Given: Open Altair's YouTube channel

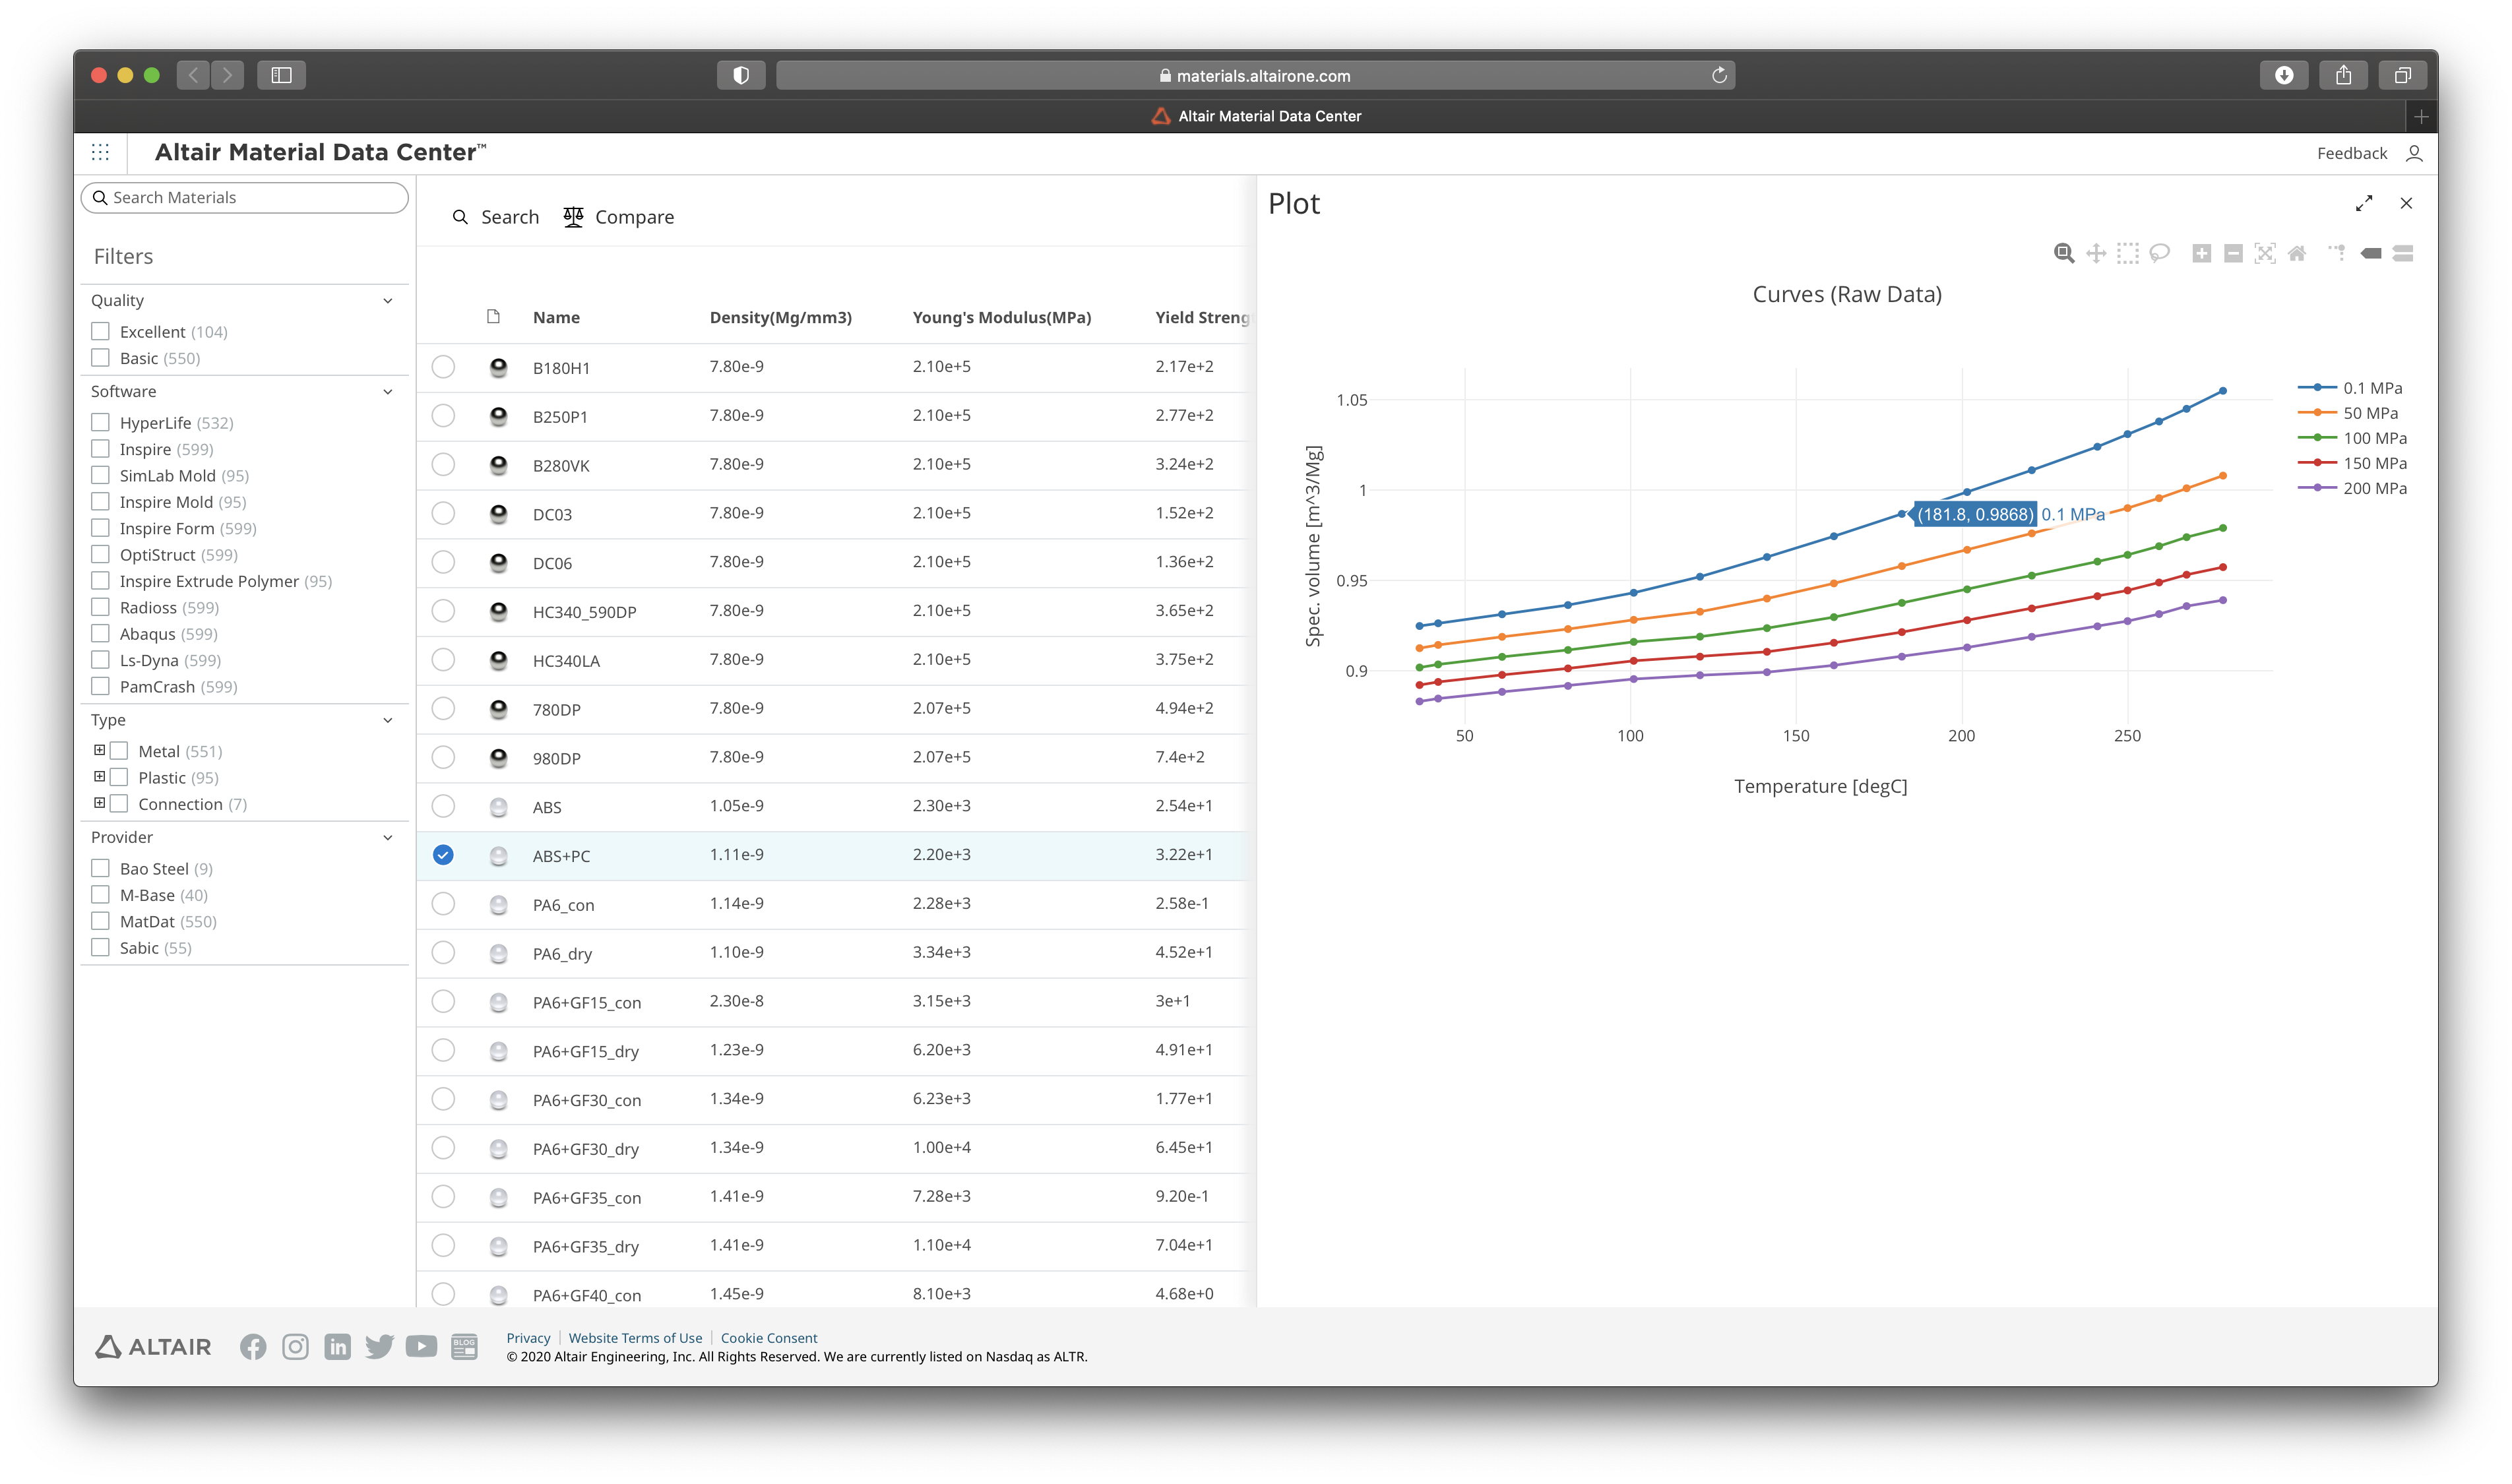Looking at the screenshot, I should [421, 1347].
